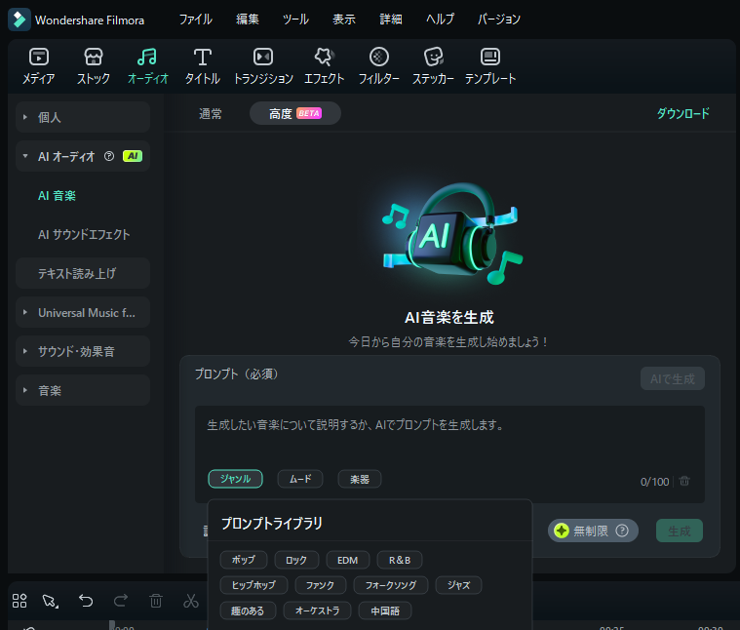Select the ストック (Stock) icon
740x630 pixels.
point(94,58)
